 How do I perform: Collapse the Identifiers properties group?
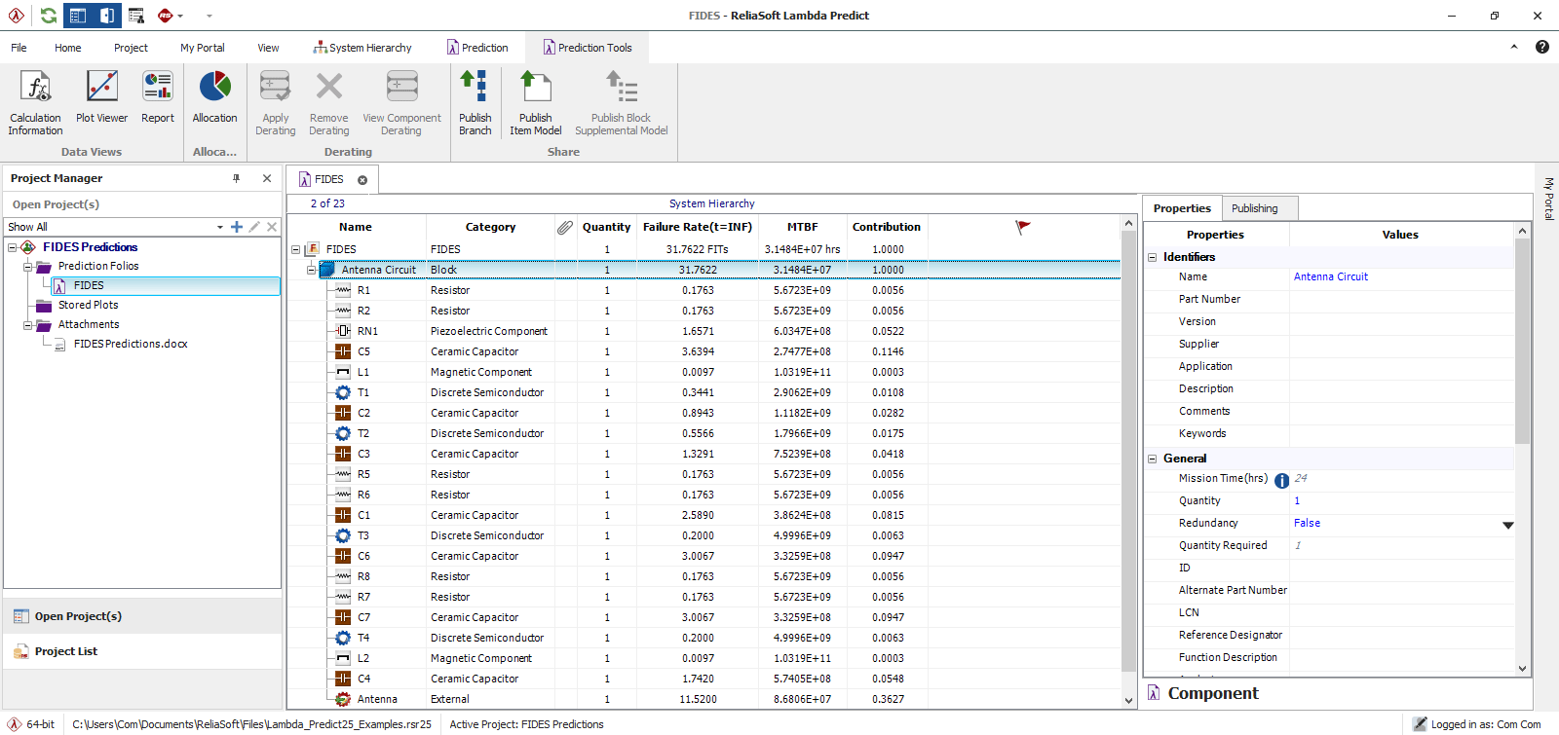[x=1152, y=258]
